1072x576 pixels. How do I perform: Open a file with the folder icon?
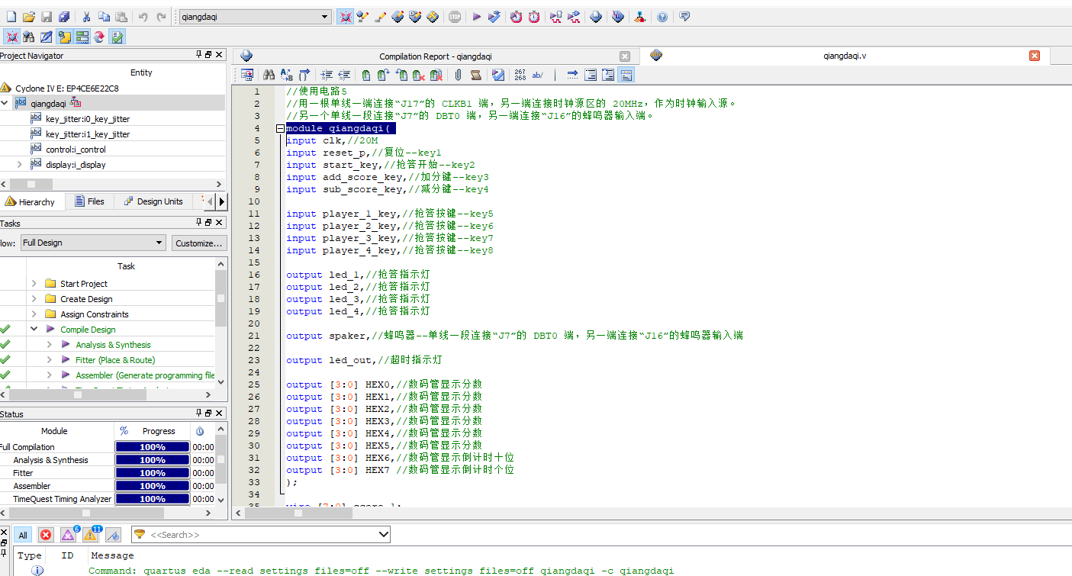click(29, 17)
